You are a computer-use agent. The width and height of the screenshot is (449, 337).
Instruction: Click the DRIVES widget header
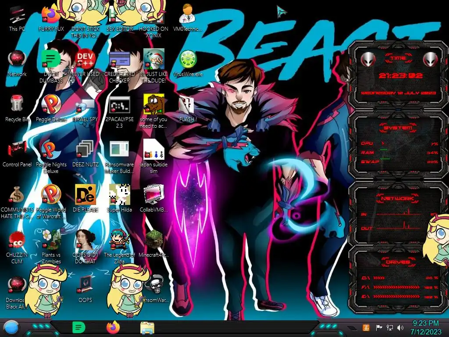pyautogui.click(x=397, y=262)
